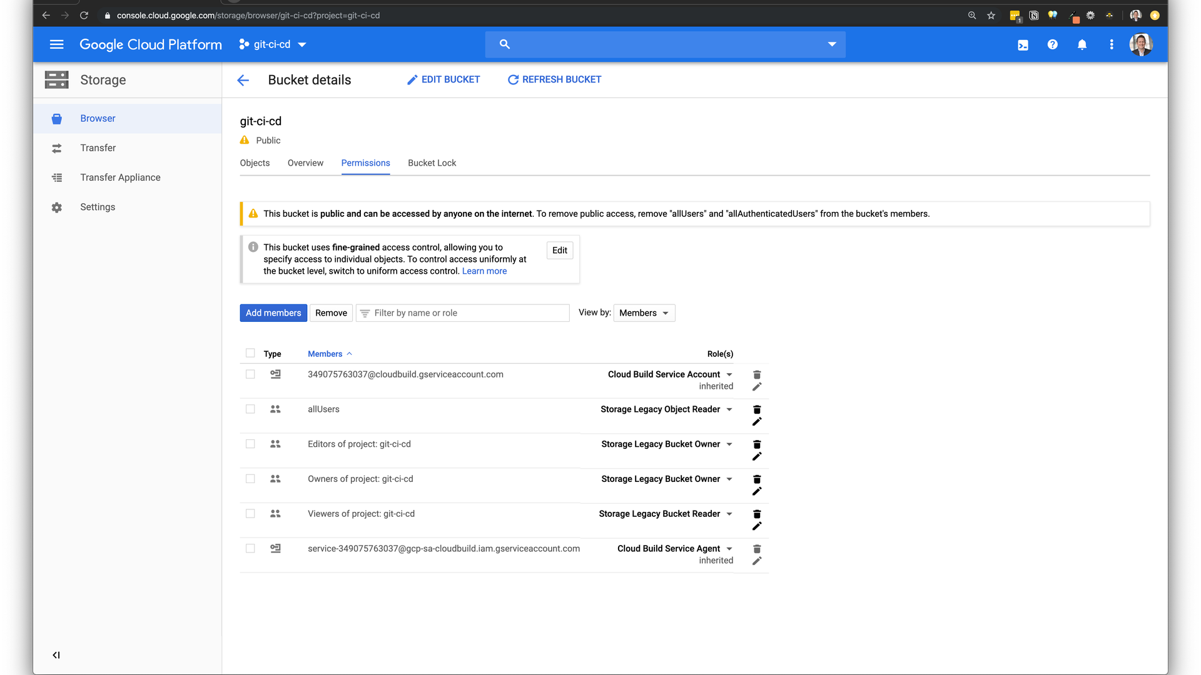Delete the allUsers member with trash icon

tap(757, 409)
